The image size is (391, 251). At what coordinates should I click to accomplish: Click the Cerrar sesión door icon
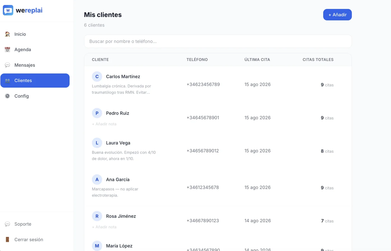click(x=8, y=240)
